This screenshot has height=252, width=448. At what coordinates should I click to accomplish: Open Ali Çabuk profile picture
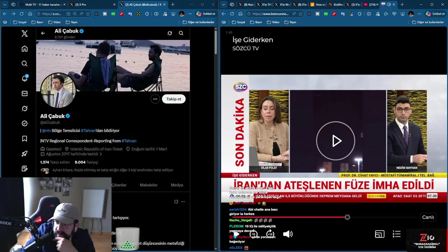[58, 91]
